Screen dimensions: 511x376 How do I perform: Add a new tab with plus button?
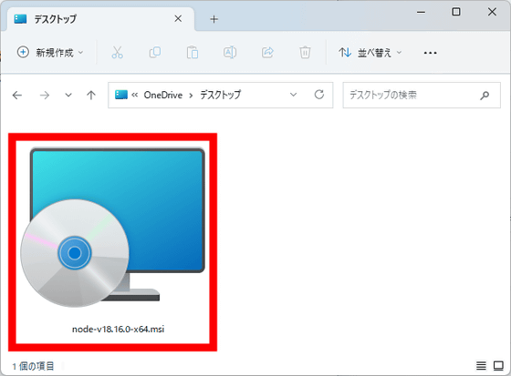(x=214, y=19)
